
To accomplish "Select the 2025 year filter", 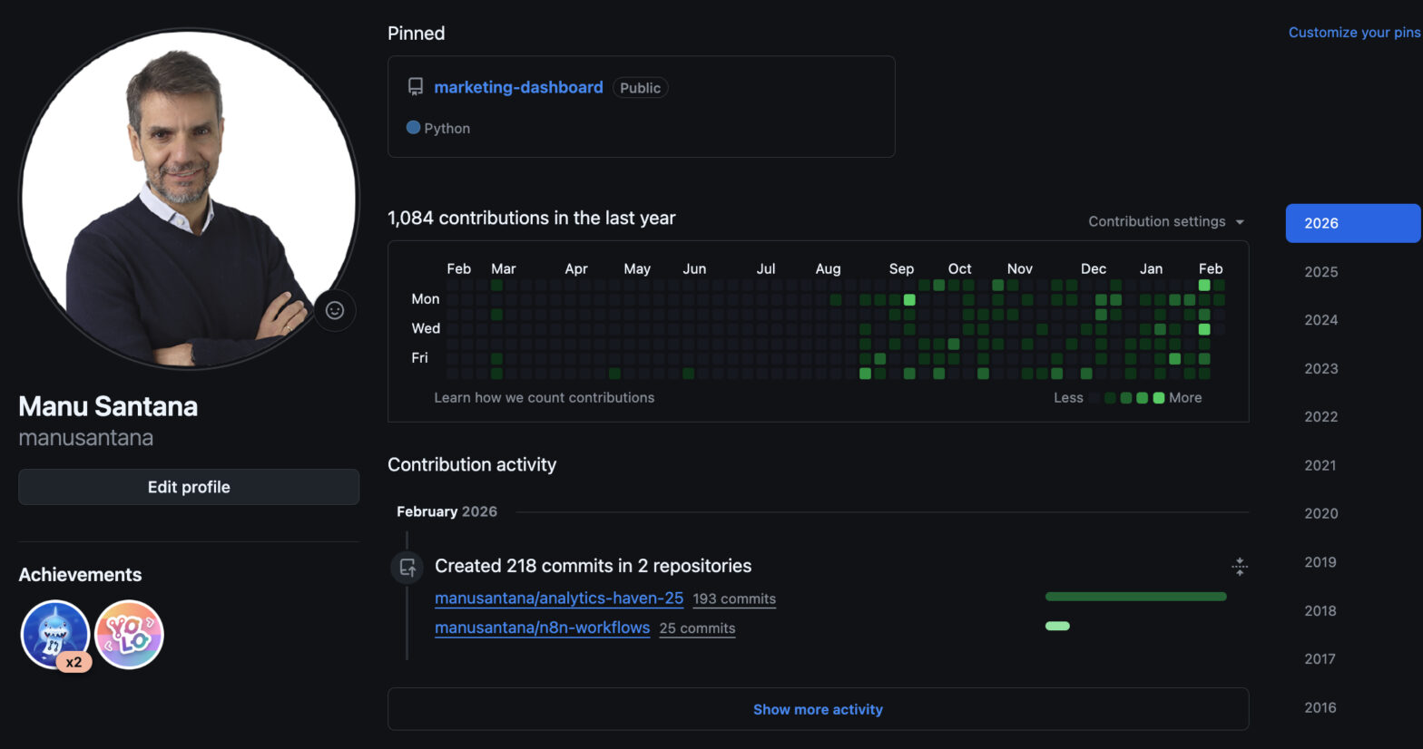I will pyautogui.click(x=1321, y=272).
